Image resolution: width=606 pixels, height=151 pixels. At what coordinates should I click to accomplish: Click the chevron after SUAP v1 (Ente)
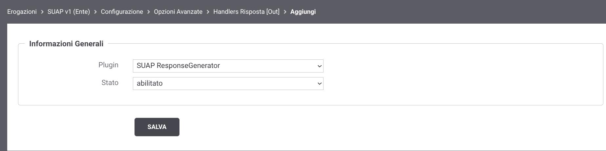tap(95, 12)
